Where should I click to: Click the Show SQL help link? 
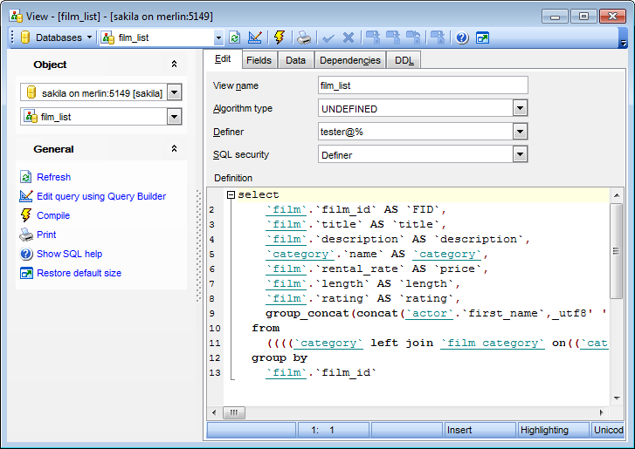point(69,254)
